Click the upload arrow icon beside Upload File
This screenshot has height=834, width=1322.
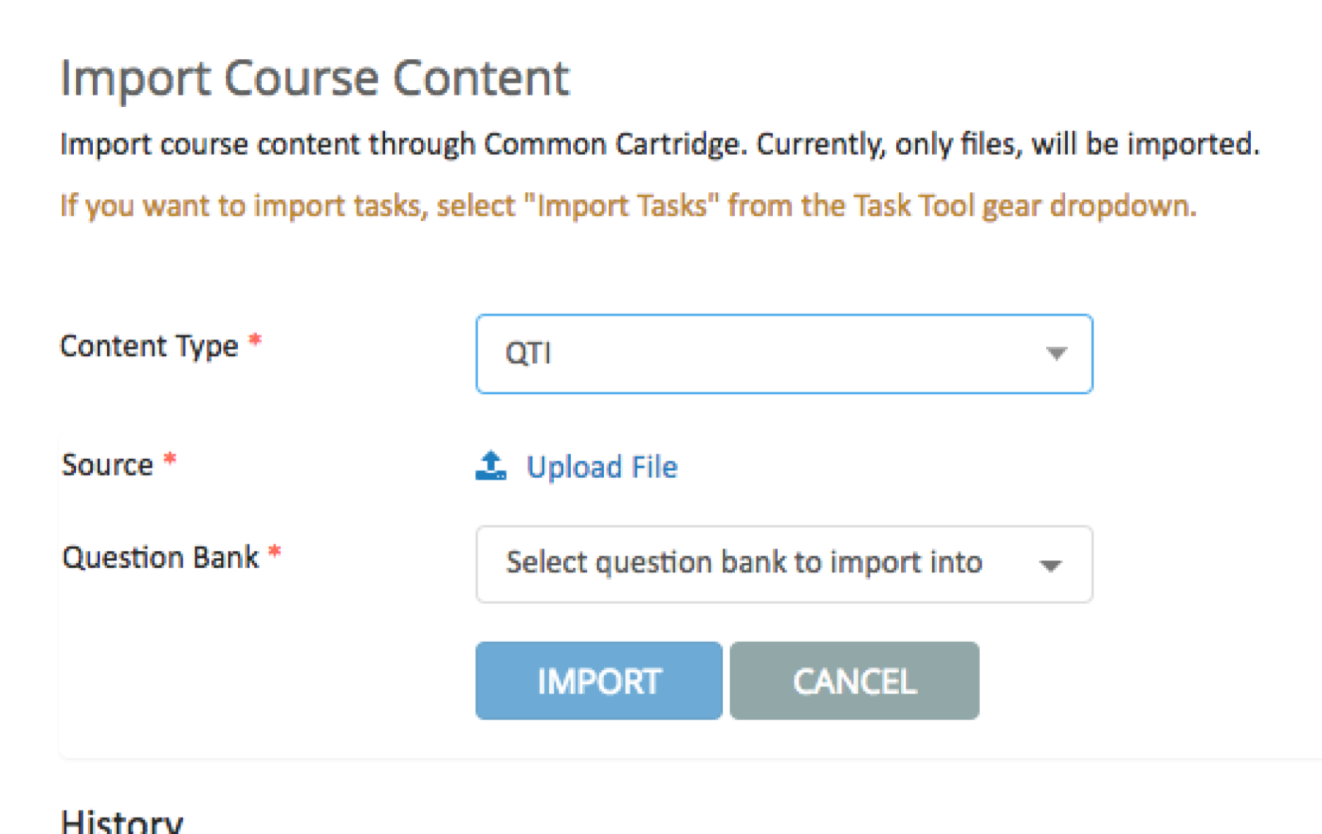tap(491, 465)
